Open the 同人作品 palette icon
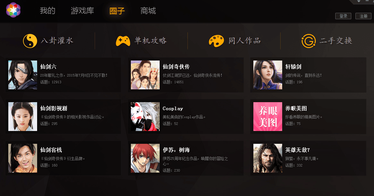The height and width of the screenshot is (196, 374). pyautogui.click(x=216, y=41)
